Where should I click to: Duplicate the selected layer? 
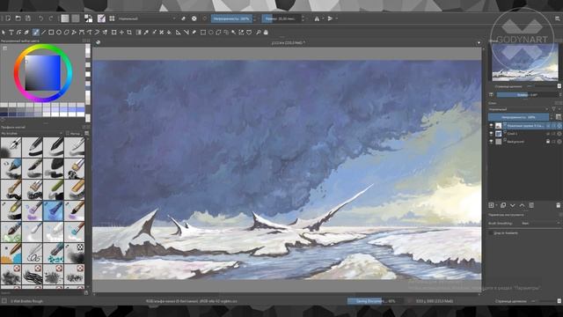click(x=503, y=205)
